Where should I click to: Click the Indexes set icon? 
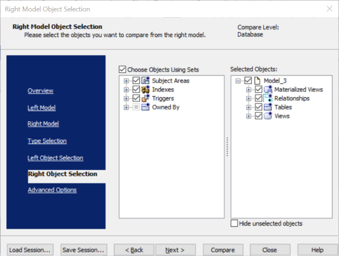tap(146, 89)
